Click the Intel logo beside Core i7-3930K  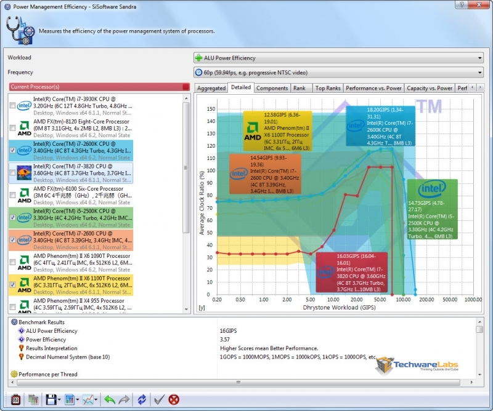[24, 105]
